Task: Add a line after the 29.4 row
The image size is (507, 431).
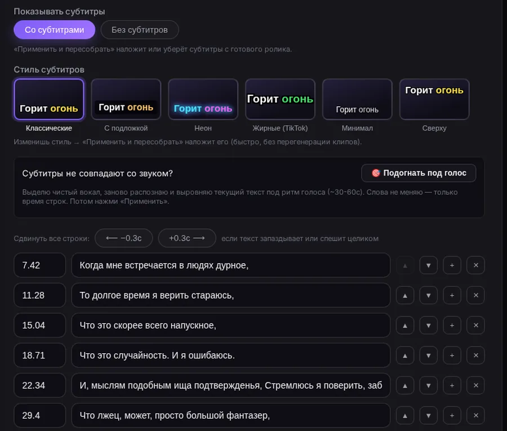Action: 452,415
